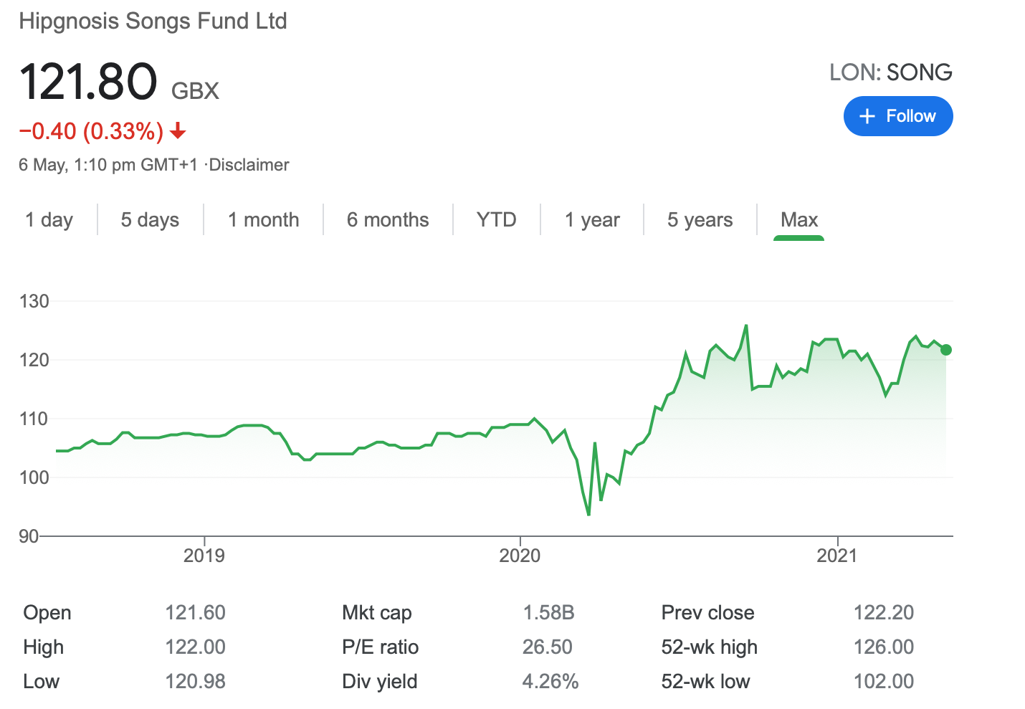Viewport: 1025px width, 709px height.
Task: Click the −0.40 (0.33%) change value
Action: [x=91, y=131]
